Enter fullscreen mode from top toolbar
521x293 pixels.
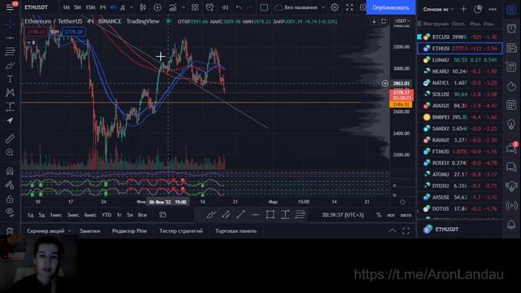(x=349, y=7)
